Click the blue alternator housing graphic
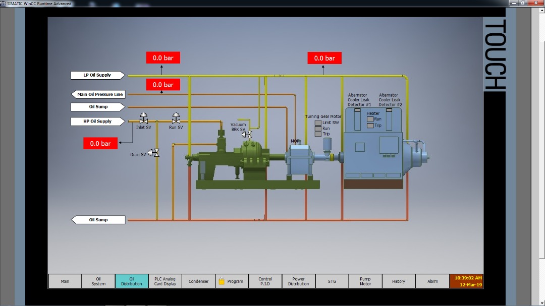545x306 pixels. 372,154
